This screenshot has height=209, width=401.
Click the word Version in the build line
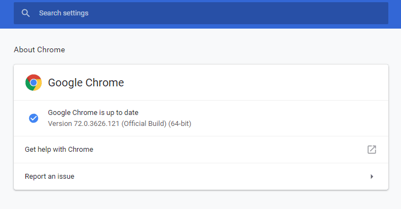click(60, 124)
